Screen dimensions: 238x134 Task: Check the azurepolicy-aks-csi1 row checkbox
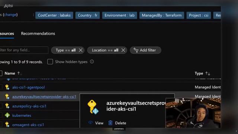1,106
